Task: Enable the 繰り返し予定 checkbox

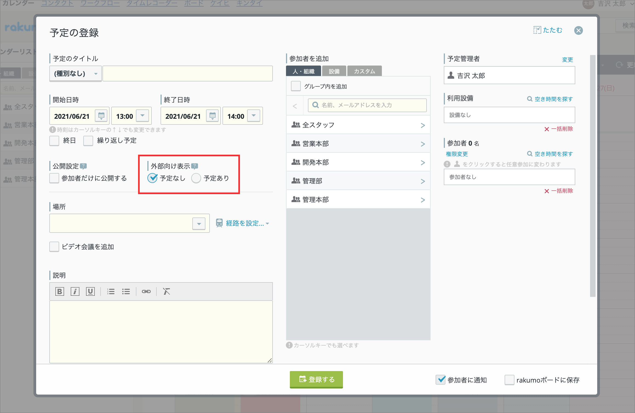Action: (x=88, y=141)
